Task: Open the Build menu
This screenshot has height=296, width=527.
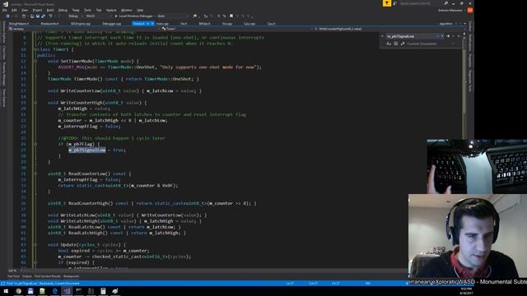Action: tap(50, 10)
